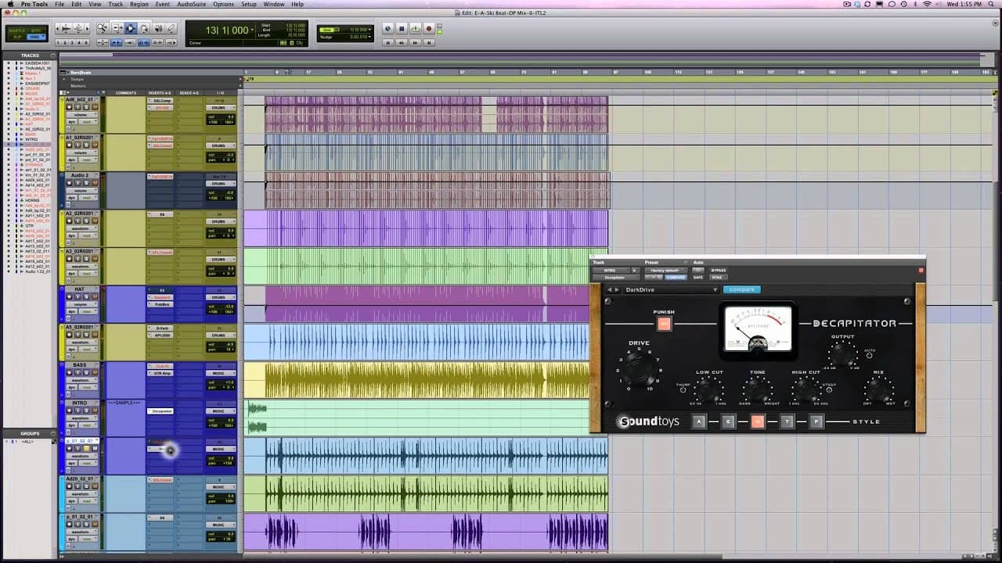Click Go to End in transport
The width and height of the screenshot is (1002, 563).
(x=428, y=42)
